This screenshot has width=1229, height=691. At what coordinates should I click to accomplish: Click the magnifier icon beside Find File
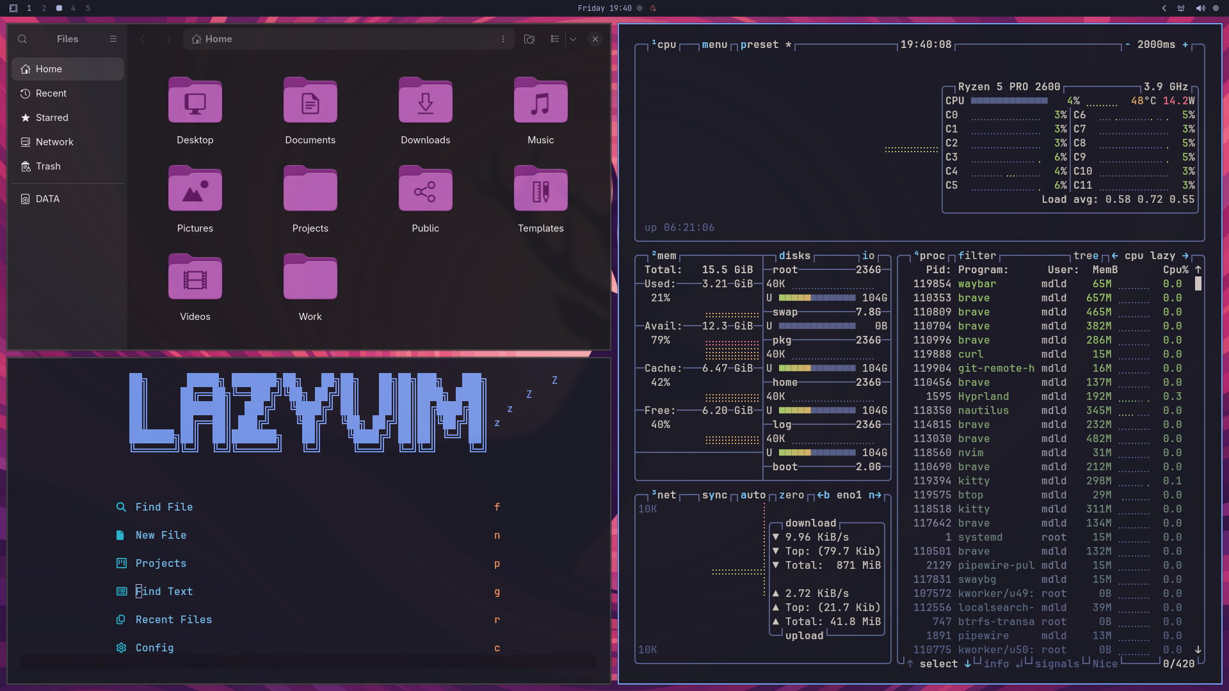[x=121, y=507]
